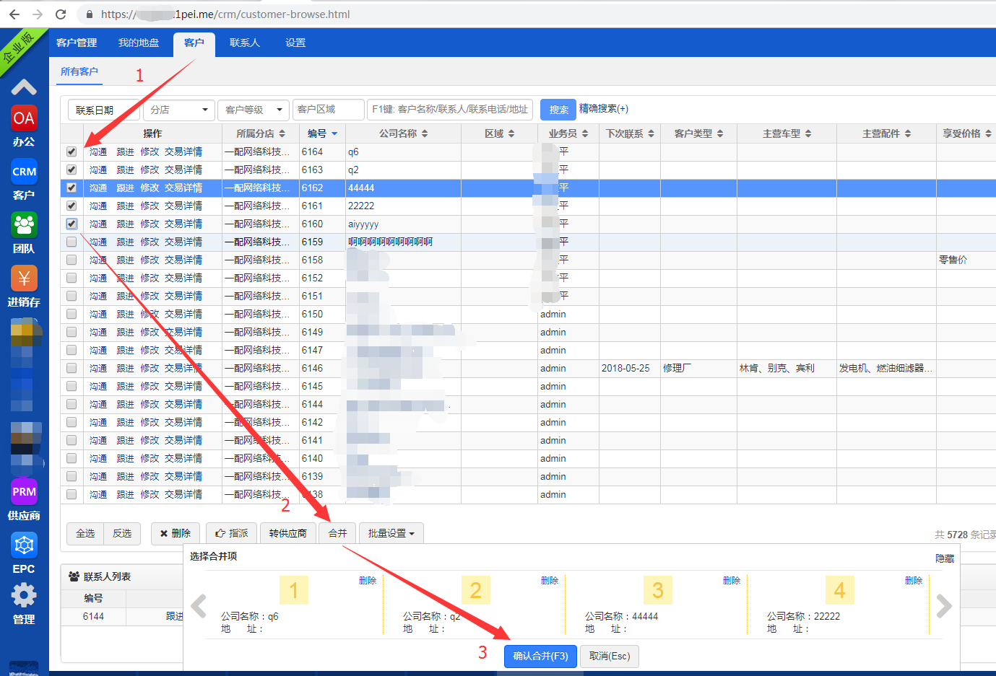Open the PRM supplier icon
Viewport: 996px width, 676px height.
pyautogui.click(x=24, y=492)
